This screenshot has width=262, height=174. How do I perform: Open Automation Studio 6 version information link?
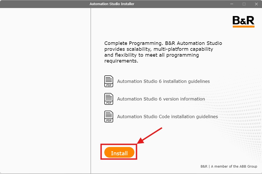161,99
